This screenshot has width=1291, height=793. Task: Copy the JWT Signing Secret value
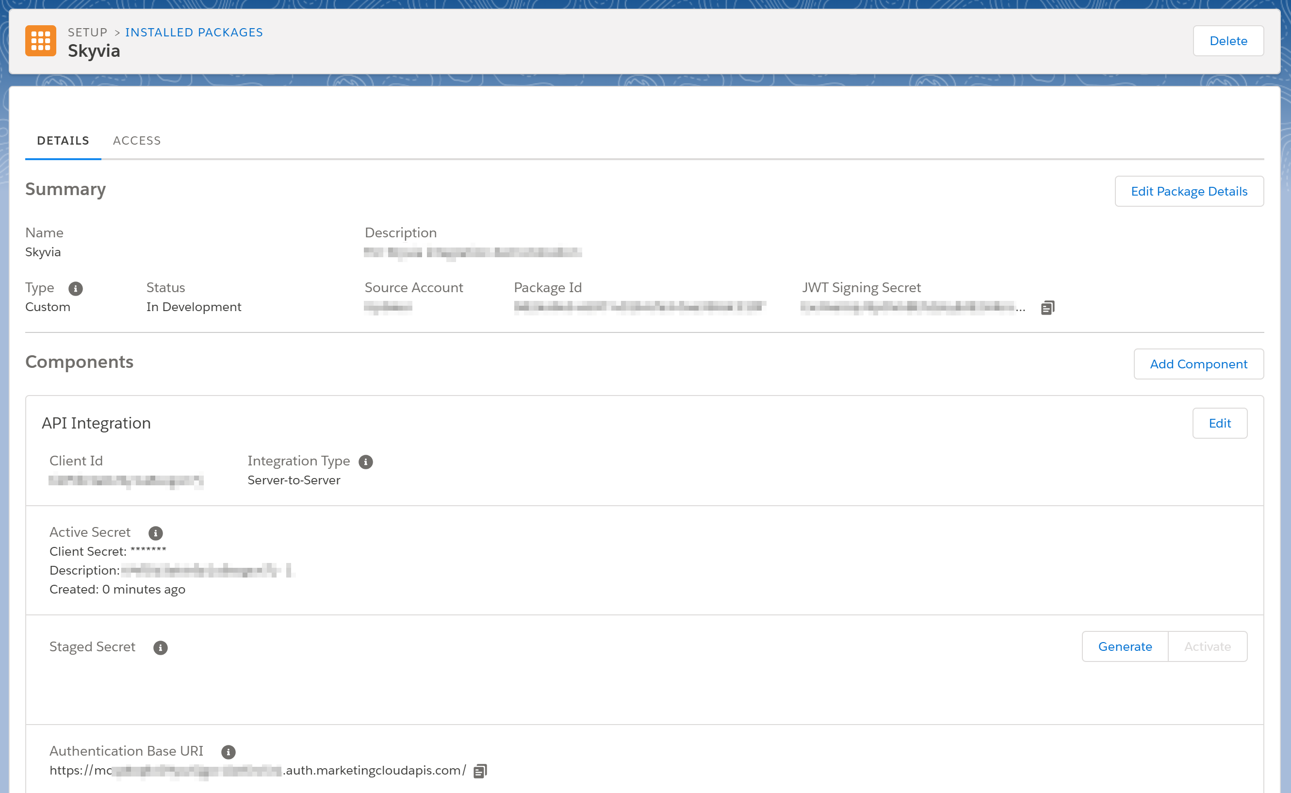(x=1047, y=308)
